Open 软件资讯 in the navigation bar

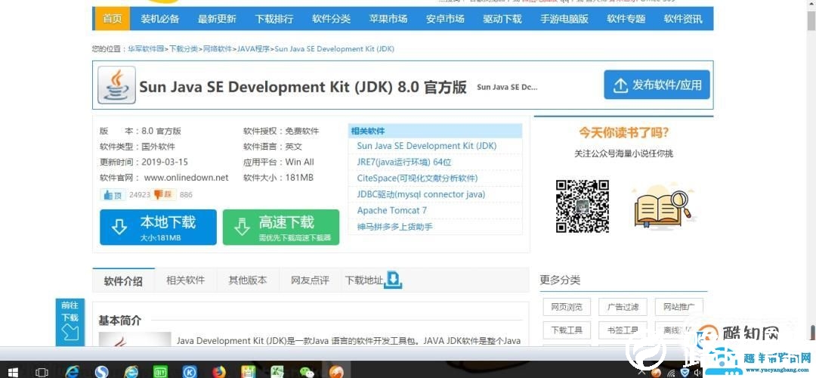(x=683, y=19)
